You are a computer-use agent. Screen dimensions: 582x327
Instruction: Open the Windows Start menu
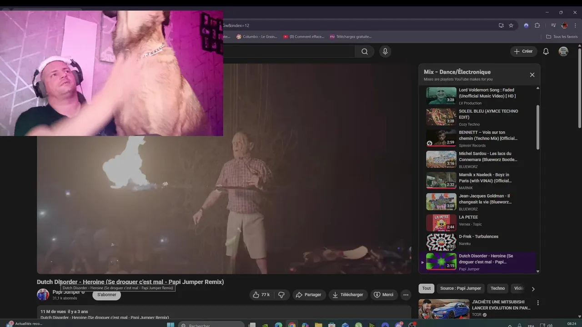(x=171, y=325)
